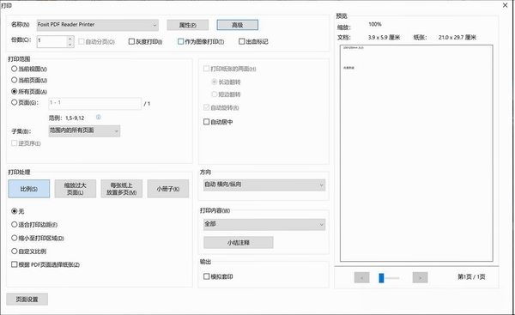515x315 pixels.
Task: Click the info icon beside 范例 1,5-9,12
Action: point(98,117)
